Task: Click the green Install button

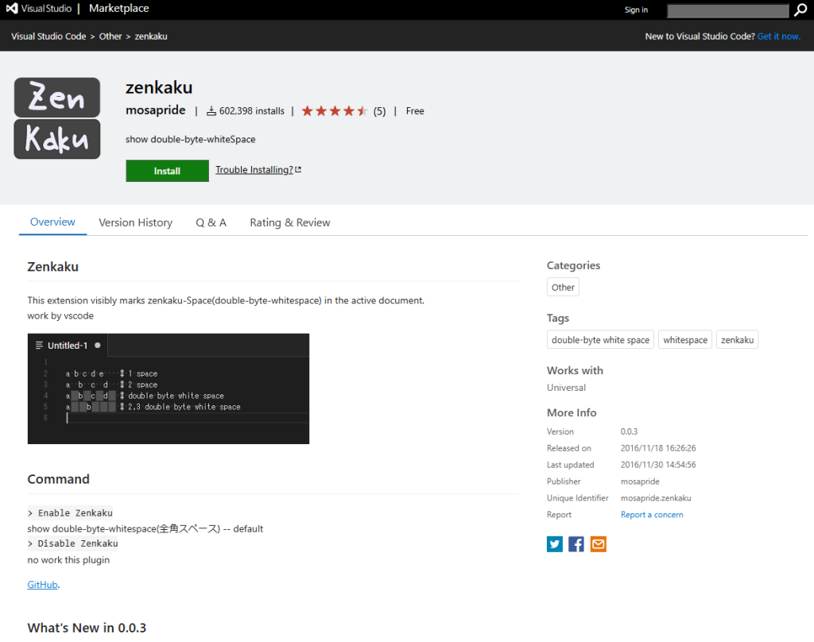Action: coord(167,171)
